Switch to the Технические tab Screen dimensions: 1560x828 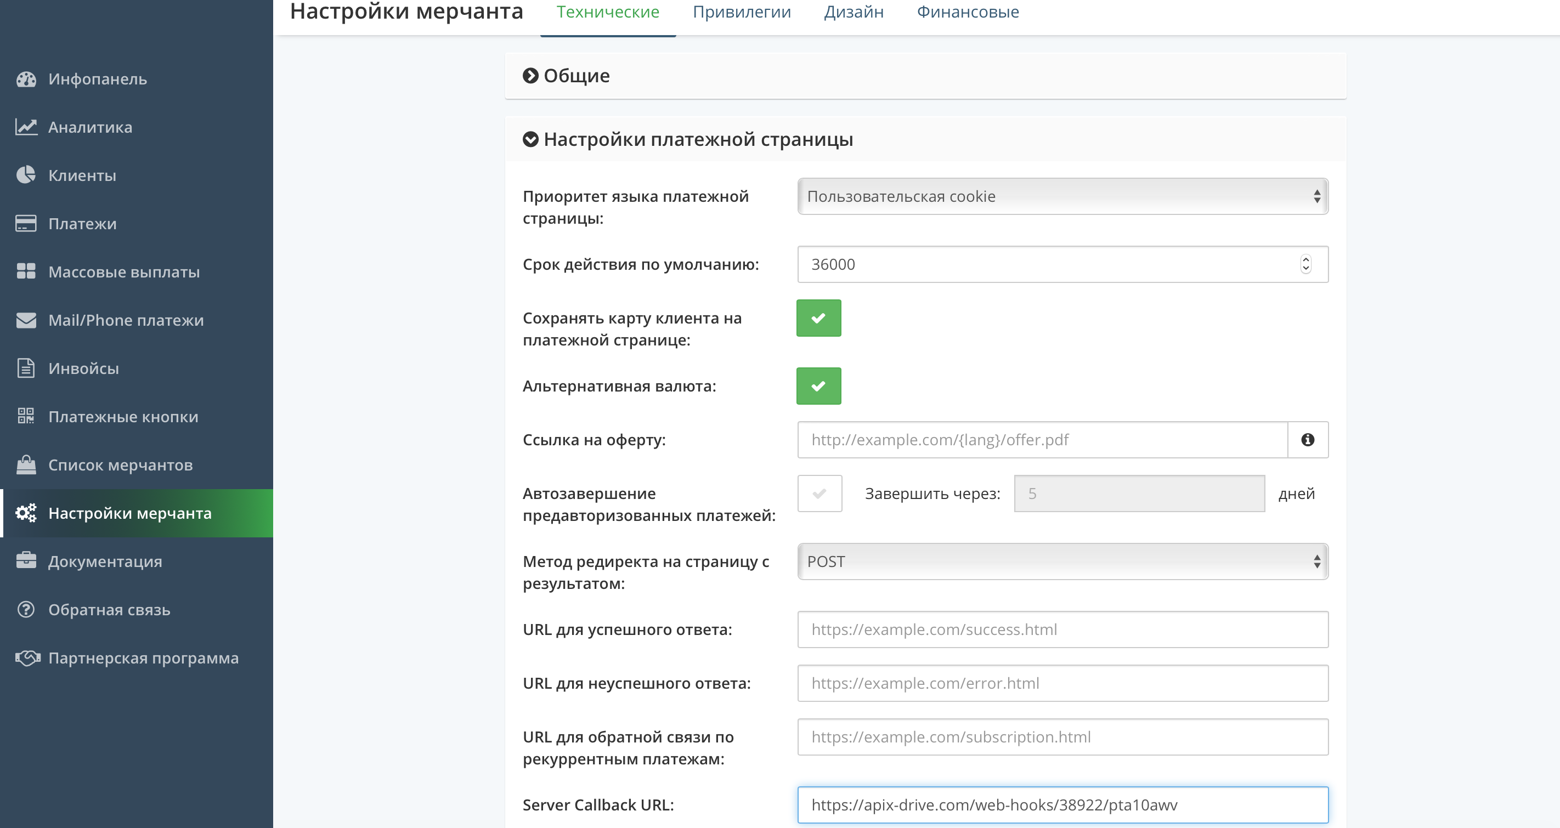click(607, 12)
